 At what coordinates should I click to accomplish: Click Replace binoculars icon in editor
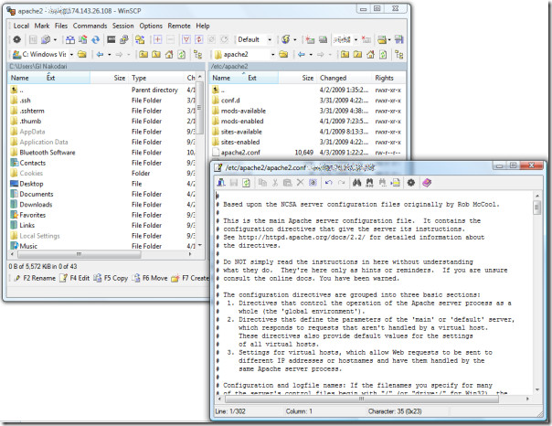point(369,182)
